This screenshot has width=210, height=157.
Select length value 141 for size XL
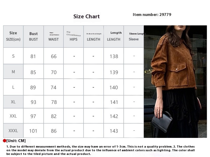pos(114,102)
